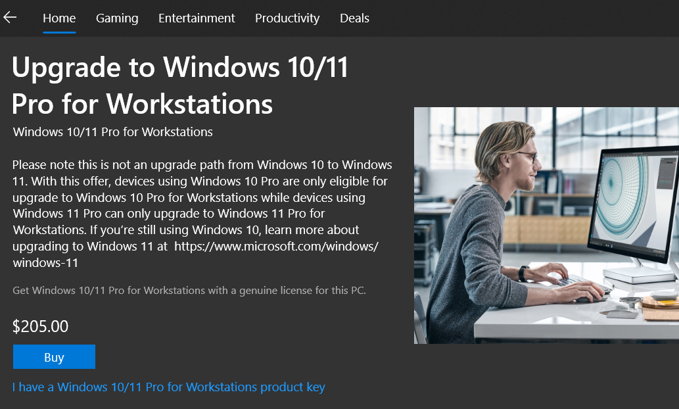Click the $205.00 price label
The height and width of the screenshot is (409, 679).
(x=40, y=326)
